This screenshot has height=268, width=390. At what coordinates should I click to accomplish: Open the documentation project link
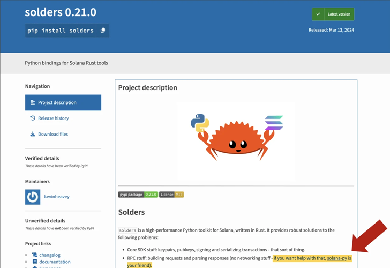pyautogui.click(x=55, y=262)
